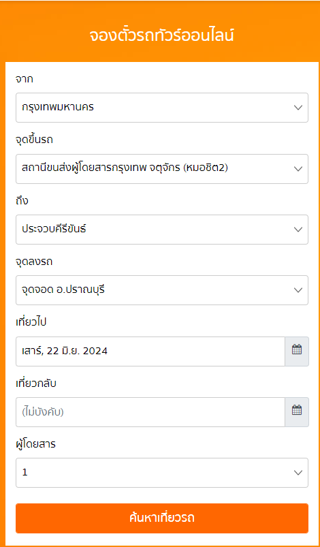Image resolution: width=320 pixels, height=547 pixels.
Task: Open the จุดลงรถ drop-off point dropdown
Action: pos(162,290)
